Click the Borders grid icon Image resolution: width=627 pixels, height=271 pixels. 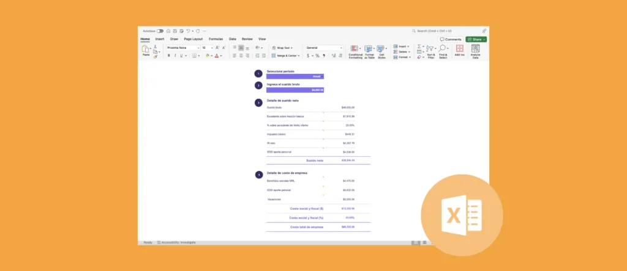194,56
